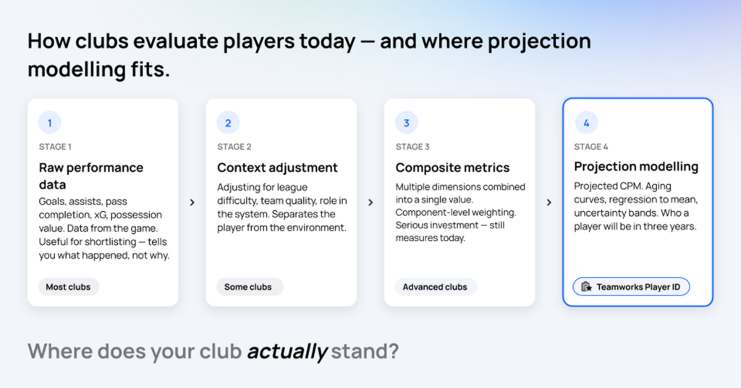The width and height of the screenshot is (741, 388).
Task: Click chevron arrow between stage 1 and 2
Action: 192,202
